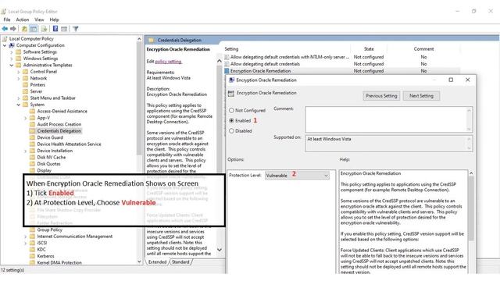The height and width of the screenshot is (281, 500).
Task: Select Credentials Delegation in the tree
Action: [59, 131]
